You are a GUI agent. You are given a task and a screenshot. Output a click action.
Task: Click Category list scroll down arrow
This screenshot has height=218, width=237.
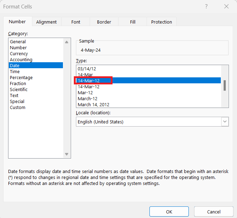[67, 154]
